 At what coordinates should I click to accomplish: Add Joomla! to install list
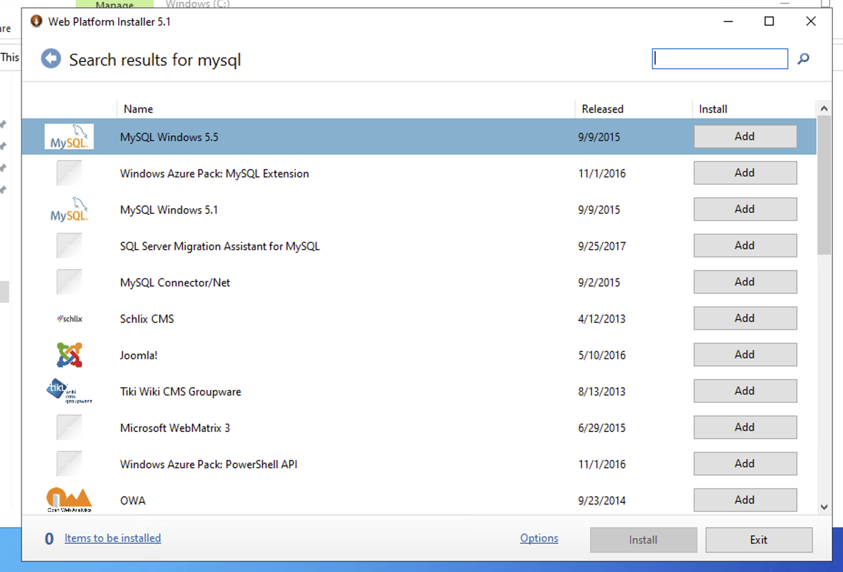coord(745,355)
